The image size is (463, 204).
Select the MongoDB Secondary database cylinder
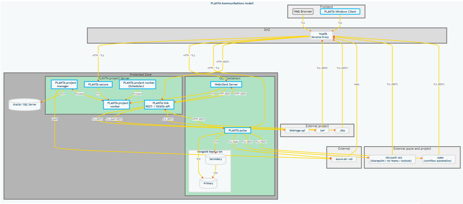click(x=215, y=159)
